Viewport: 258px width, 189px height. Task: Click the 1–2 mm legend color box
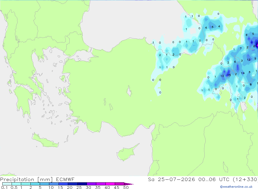(x=26, y=184)
